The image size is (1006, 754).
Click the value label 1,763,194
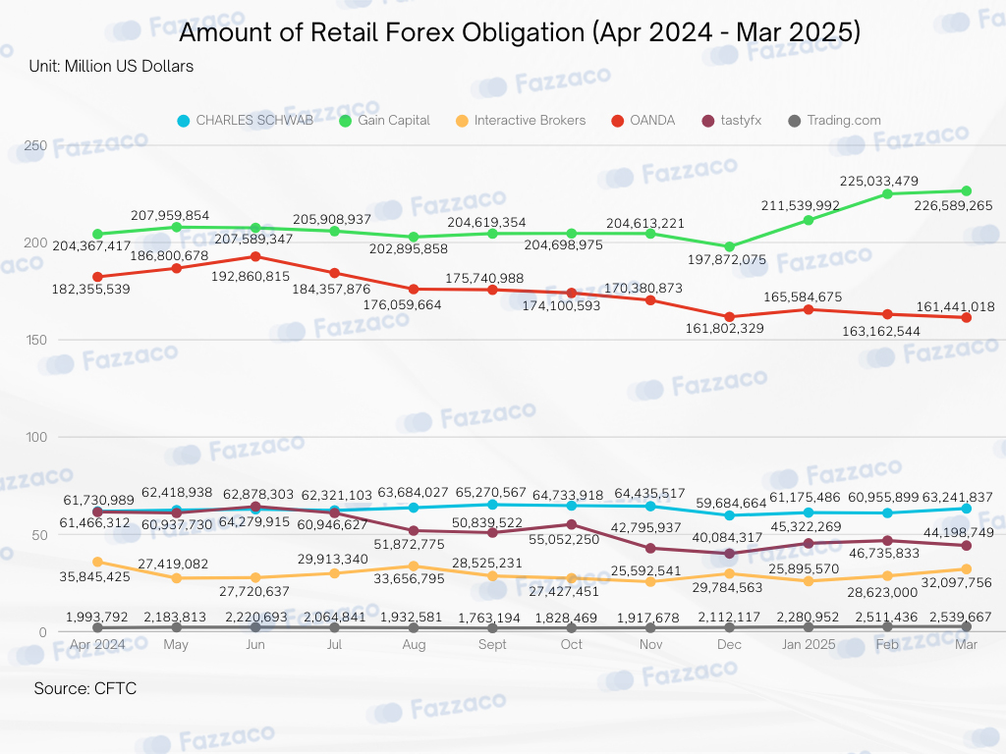pos(489,619)
